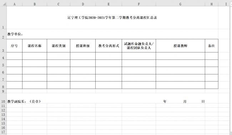Click empty cell A4 under 序号
The image size is (232, 135).
(14, 56)
